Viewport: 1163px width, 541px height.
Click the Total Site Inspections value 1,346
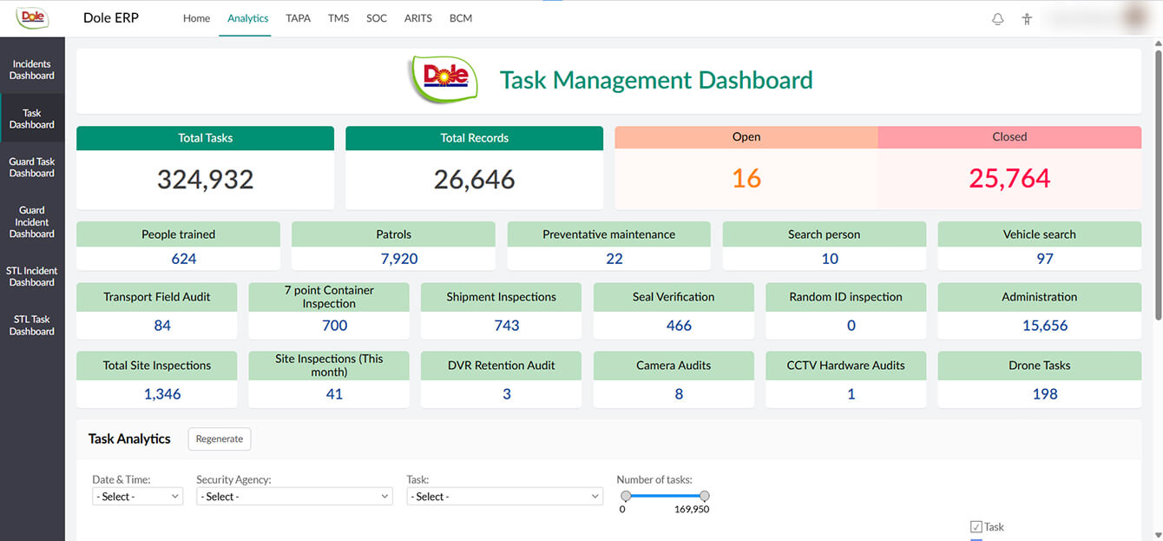[x=162, y=394]
